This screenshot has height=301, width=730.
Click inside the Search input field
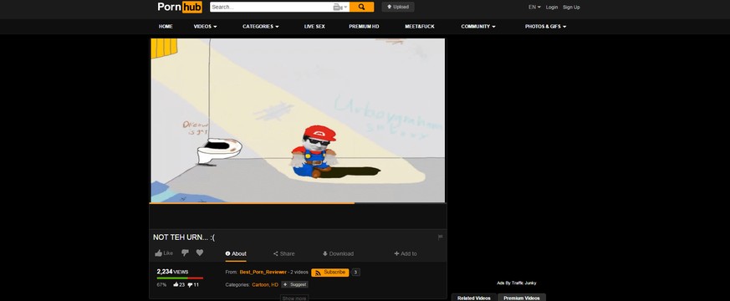click(272, 7)
